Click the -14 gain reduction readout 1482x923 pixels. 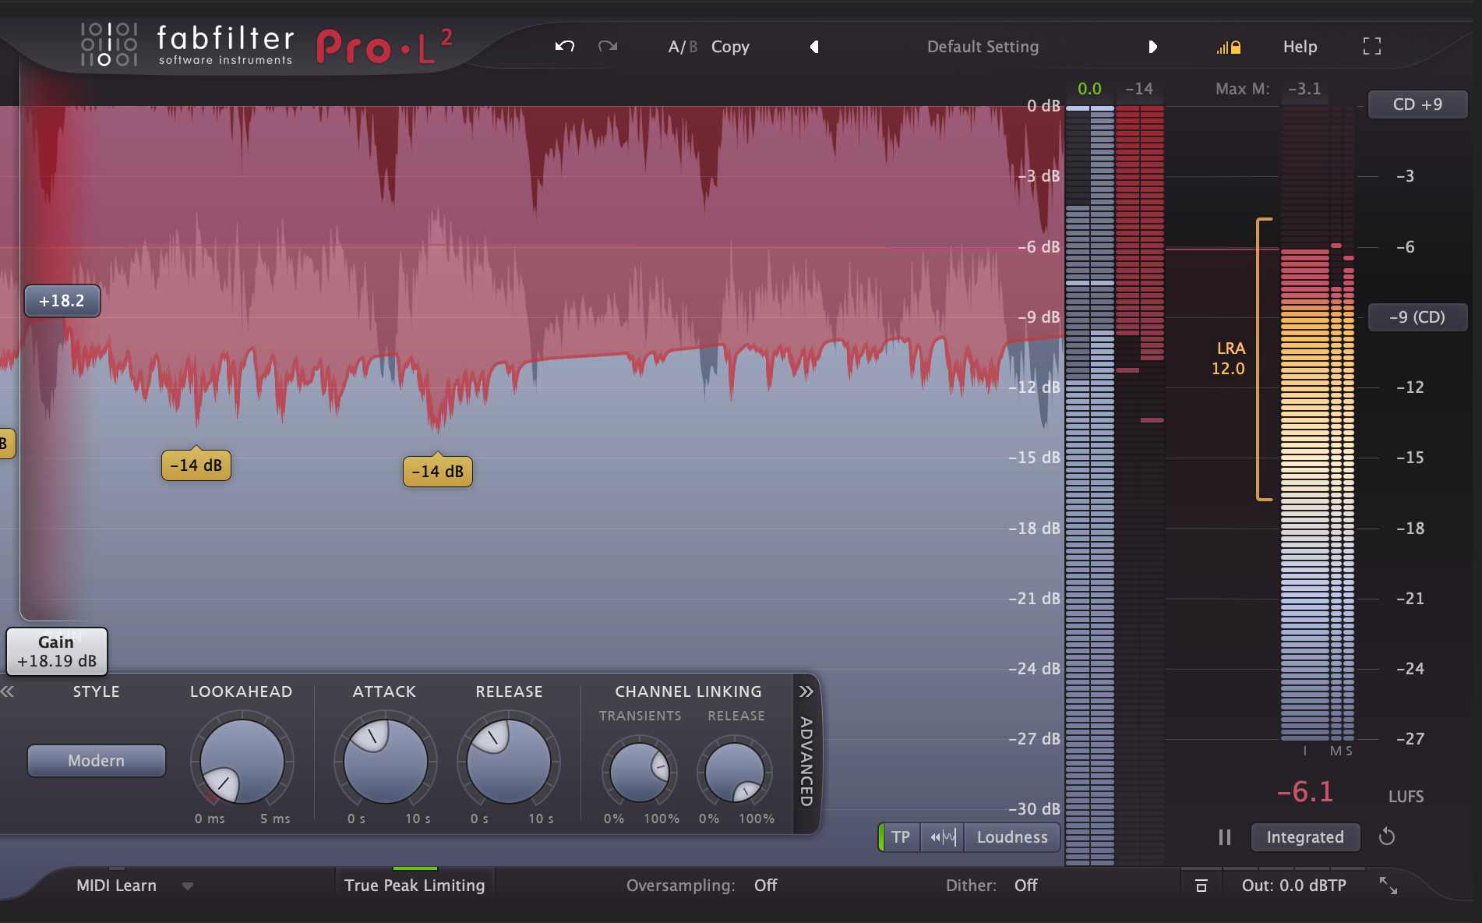[1139, 89]
